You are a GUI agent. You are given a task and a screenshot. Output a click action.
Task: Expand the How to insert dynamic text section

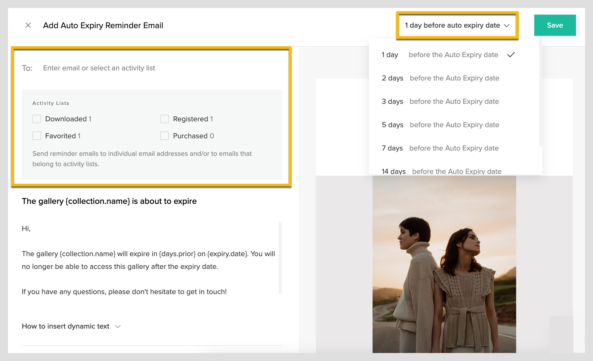[x=65, y=326]
